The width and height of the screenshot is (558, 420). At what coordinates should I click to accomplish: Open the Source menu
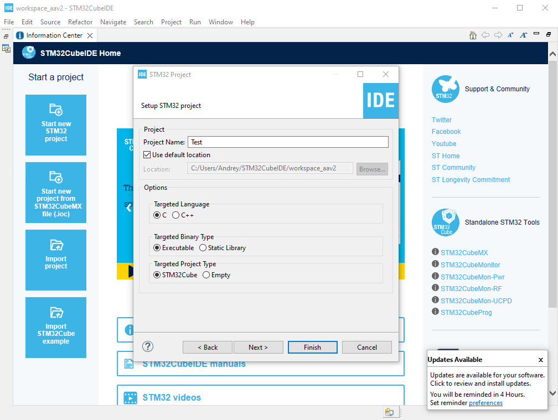point(50,22)
